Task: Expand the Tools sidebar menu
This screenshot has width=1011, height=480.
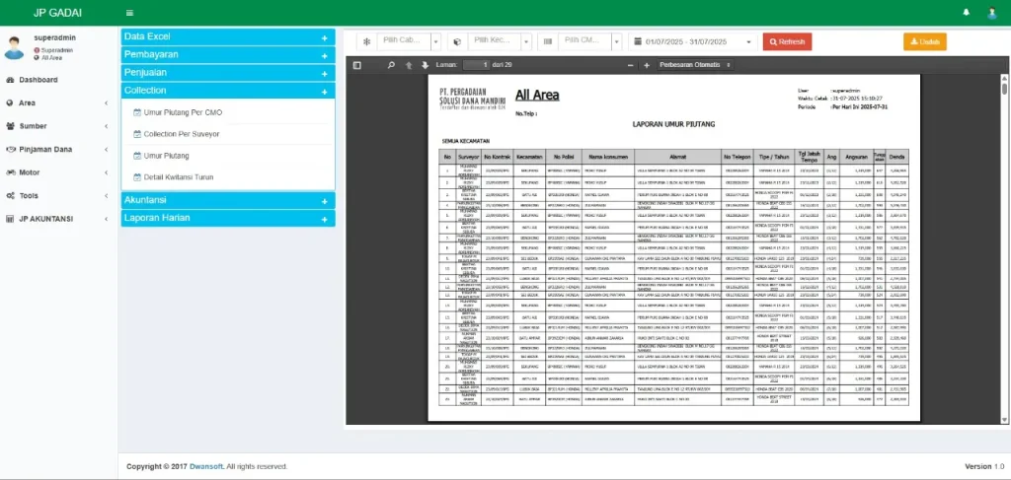Action: click(x=58, y=195)
